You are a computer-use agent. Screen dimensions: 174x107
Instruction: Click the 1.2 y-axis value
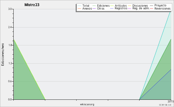10,63
